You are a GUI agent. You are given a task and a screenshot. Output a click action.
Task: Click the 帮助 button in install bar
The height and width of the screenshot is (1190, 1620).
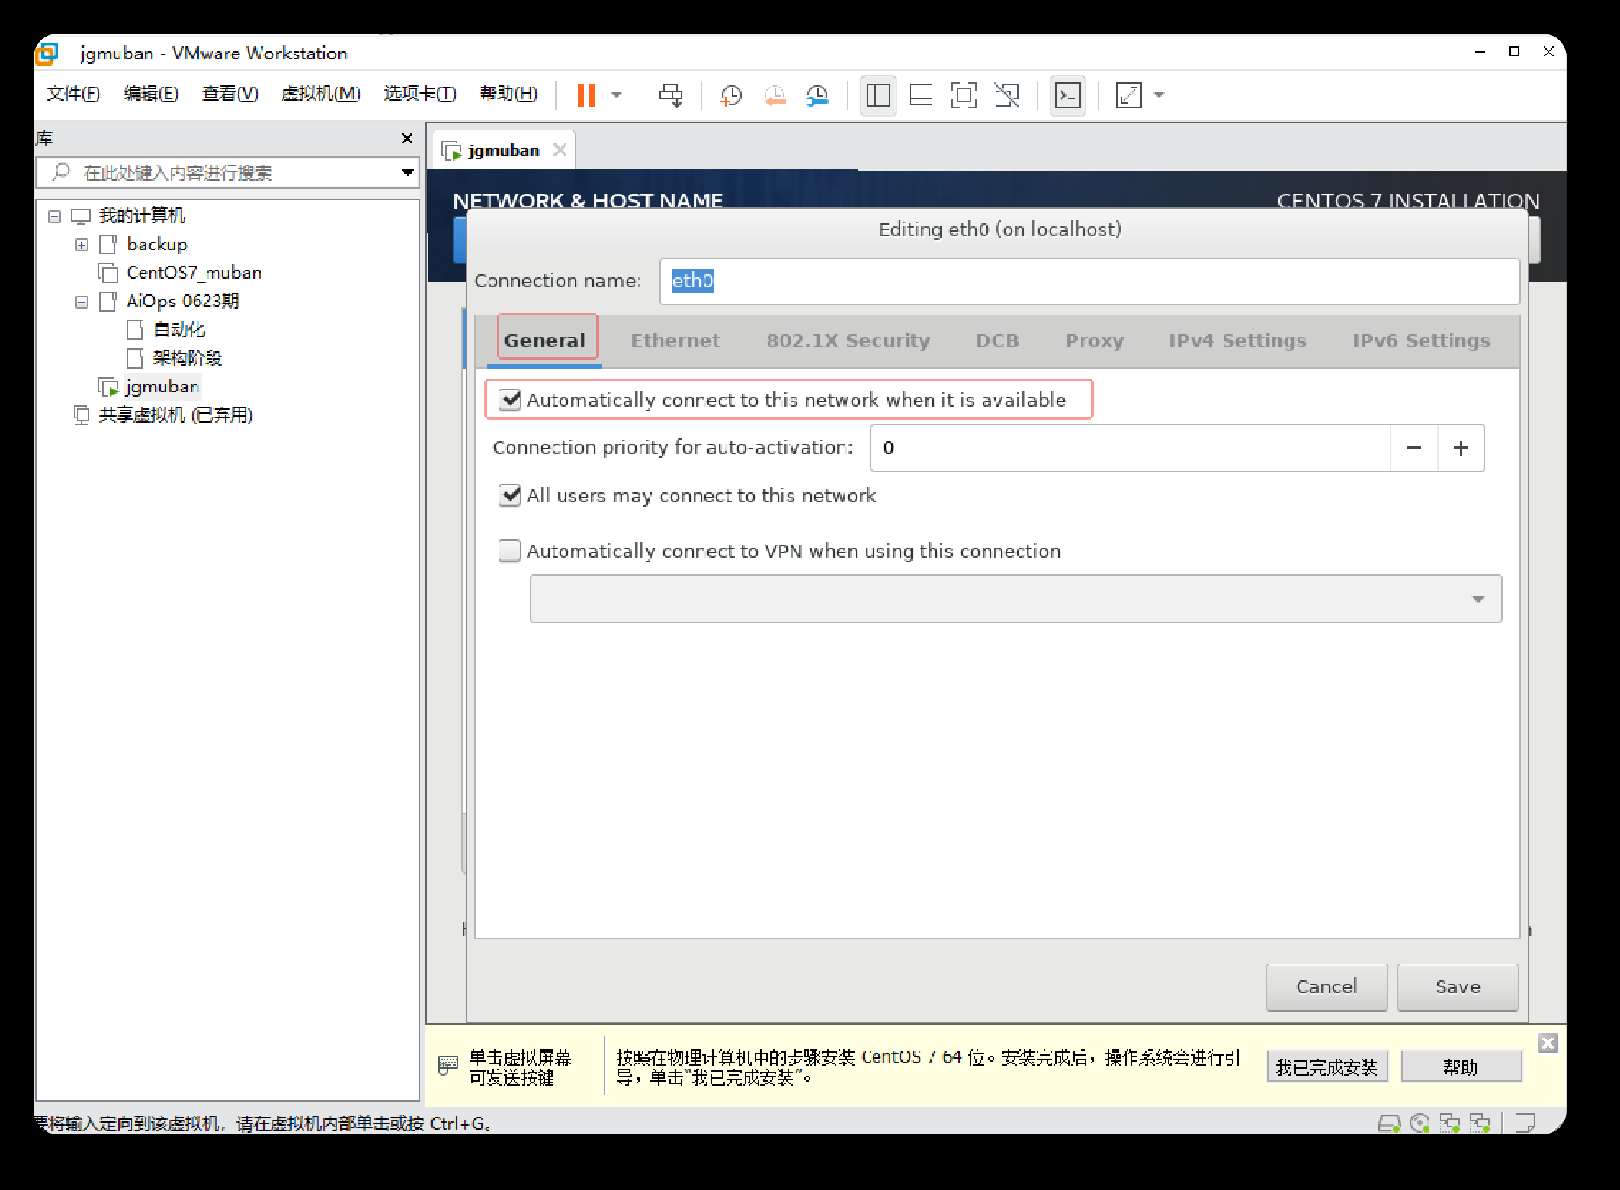1461,1067
